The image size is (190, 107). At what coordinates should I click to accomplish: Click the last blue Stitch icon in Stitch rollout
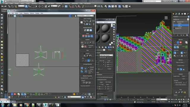[x=92, y=36]
